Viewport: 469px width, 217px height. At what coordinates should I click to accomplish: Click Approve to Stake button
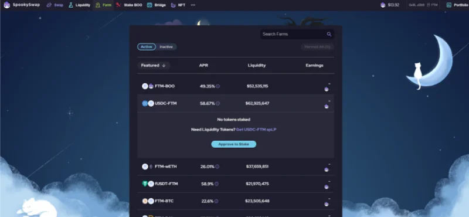pos(233,144)
